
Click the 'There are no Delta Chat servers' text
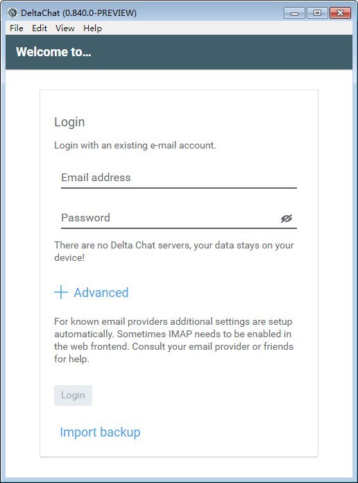click(174, 251)
